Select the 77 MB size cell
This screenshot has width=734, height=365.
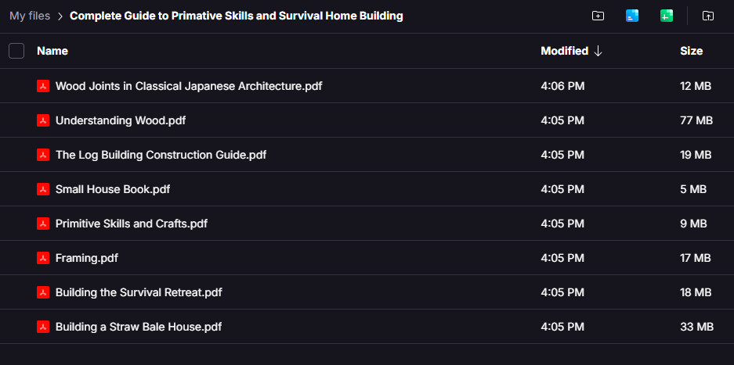696,120
